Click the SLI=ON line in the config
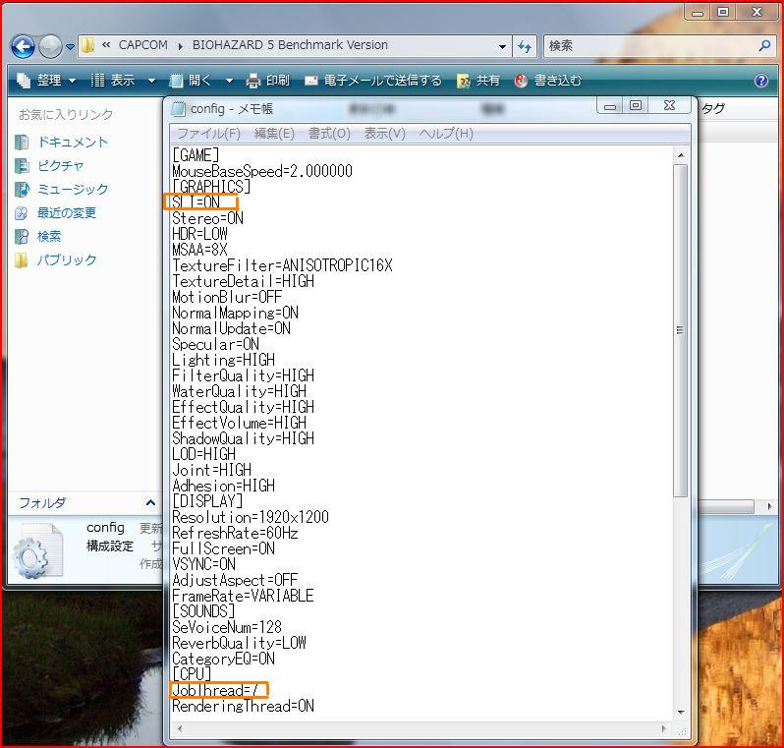This screenshot has width=784, height=748. click(196, 202)
